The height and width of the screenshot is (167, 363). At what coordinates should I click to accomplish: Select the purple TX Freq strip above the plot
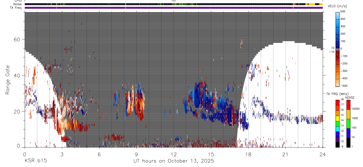tap(174, 8)
